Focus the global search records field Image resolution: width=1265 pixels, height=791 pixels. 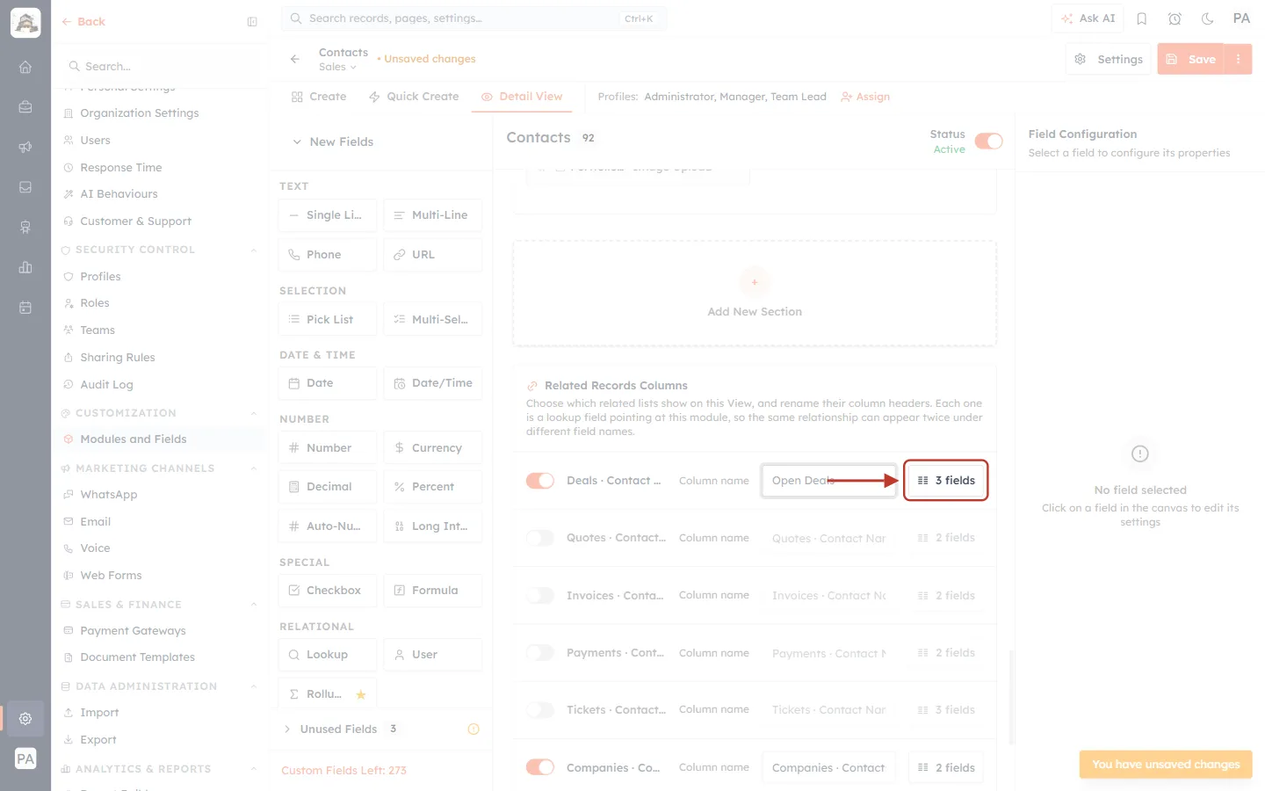point(473,18)
